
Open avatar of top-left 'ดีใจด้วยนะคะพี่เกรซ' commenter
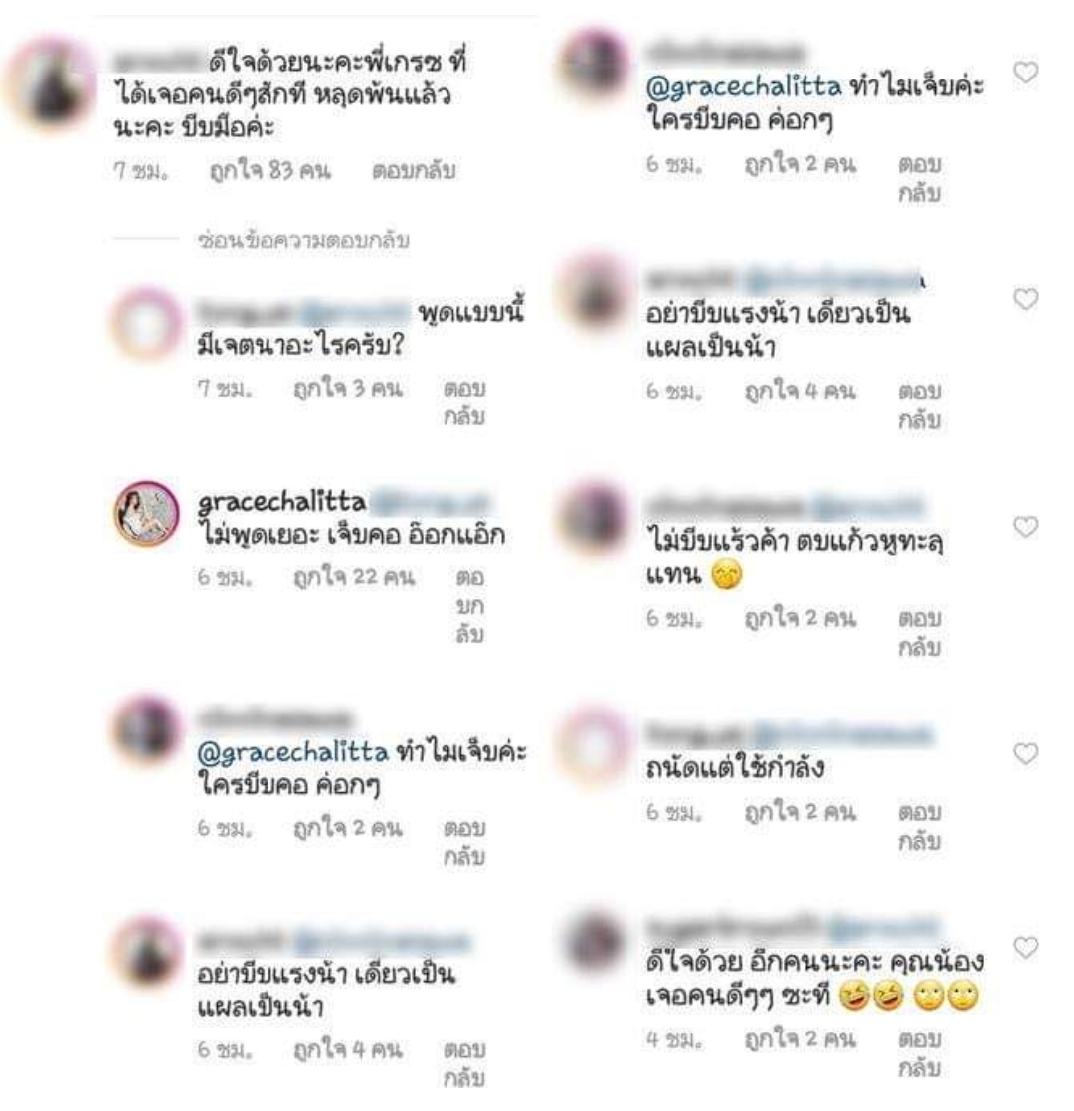(x=51, y=85)
